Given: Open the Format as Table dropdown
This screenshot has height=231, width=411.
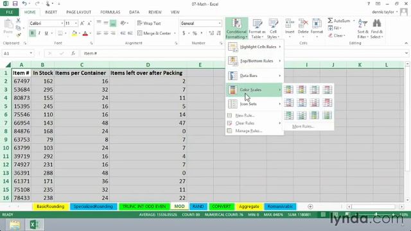Looking at the screenshot, I should tap(257, 29).
